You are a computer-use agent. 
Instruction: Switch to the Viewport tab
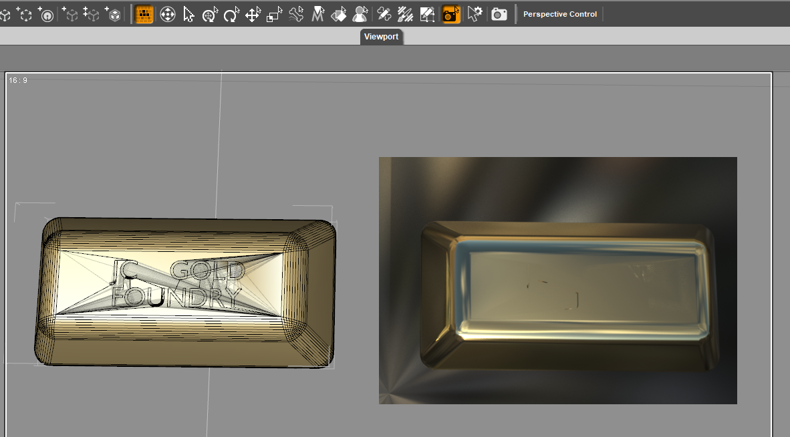coord(382,37)
